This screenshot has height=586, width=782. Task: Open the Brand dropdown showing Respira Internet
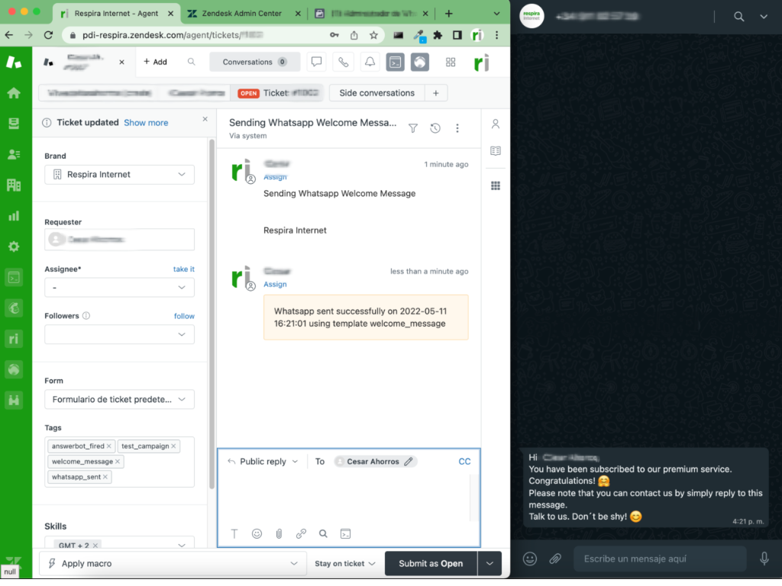(119, 174)
